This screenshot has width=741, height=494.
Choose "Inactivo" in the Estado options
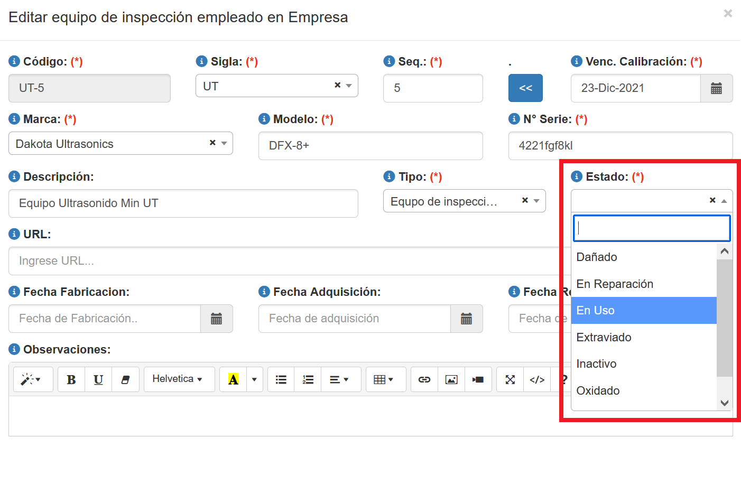click(x=596, y=363)
